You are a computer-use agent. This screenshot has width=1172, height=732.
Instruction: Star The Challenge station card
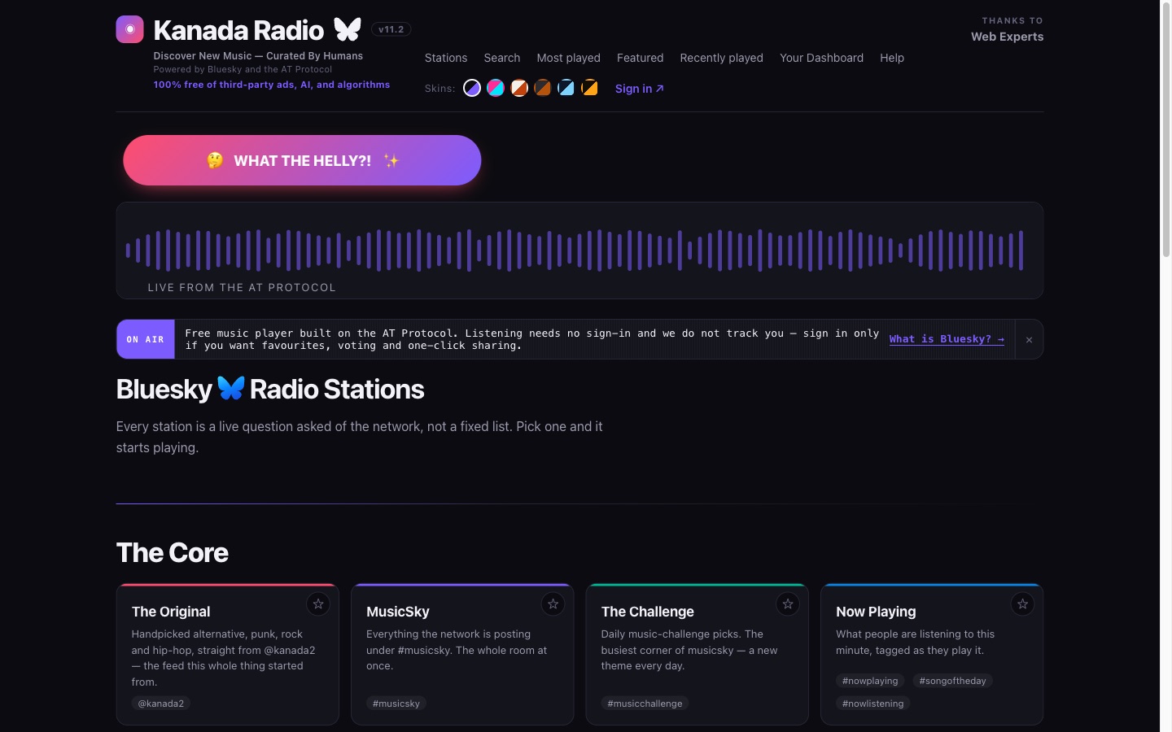point(788,604)
